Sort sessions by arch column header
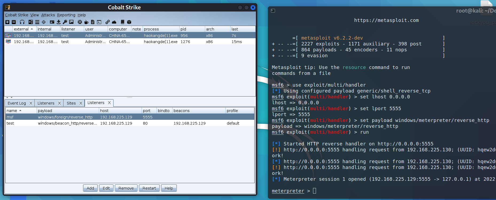 point(217,29)
